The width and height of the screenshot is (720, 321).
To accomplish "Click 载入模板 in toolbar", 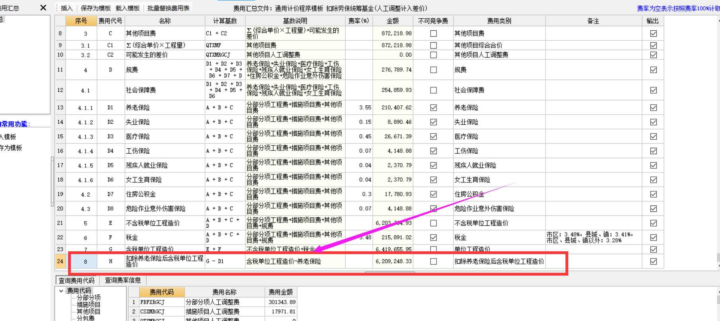I will pyautogui.click(x=127, y=8).
